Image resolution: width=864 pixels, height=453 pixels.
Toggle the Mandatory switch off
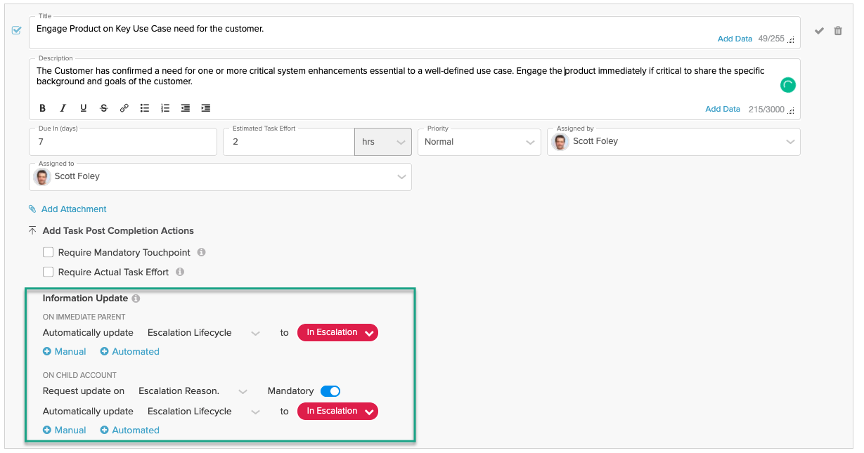click(330, 391)
